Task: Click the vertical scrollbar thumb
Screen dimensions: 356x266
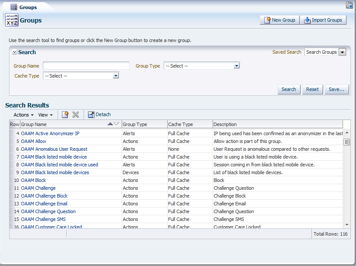Action: click(347, 142)
